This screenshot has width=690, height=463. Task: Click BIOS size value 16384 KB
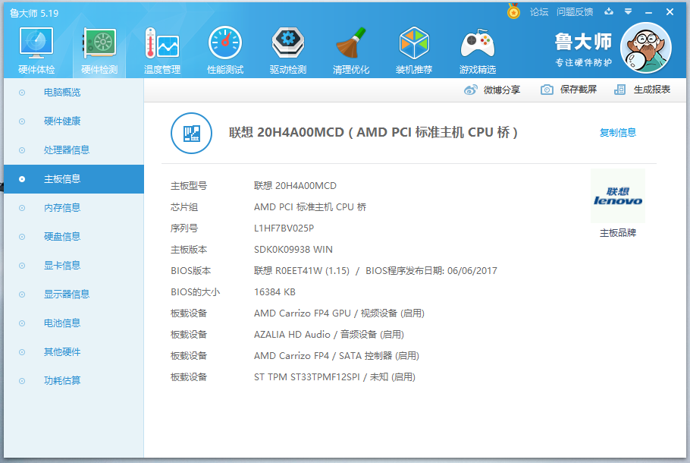(274, 292)
